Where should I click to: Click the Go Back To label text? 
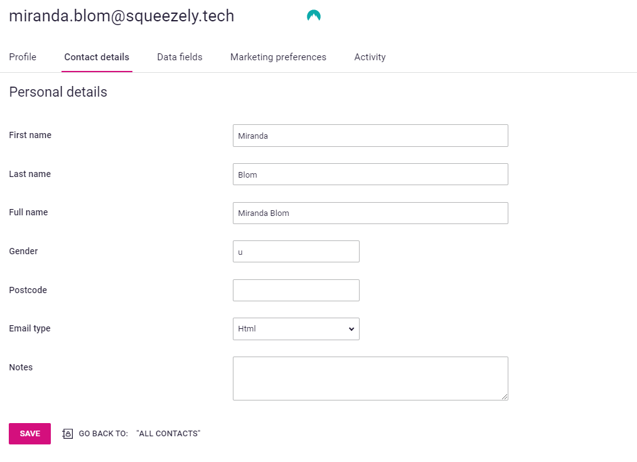103,434
